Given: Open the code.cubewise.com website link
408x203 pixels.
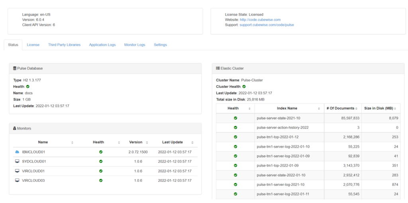Looking at the screenshot, I should pyautogui.click(x=260, y=20).
